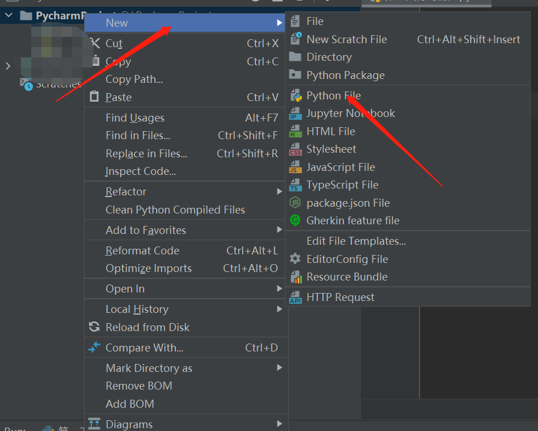Click the Stylesheet CSS icon
Image resolution: width=538 pixels, height=431 pixels.
coord(295,149)
